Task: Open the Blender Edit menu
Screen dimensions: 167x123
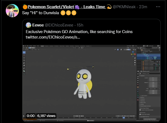Action: pos(28,46)
